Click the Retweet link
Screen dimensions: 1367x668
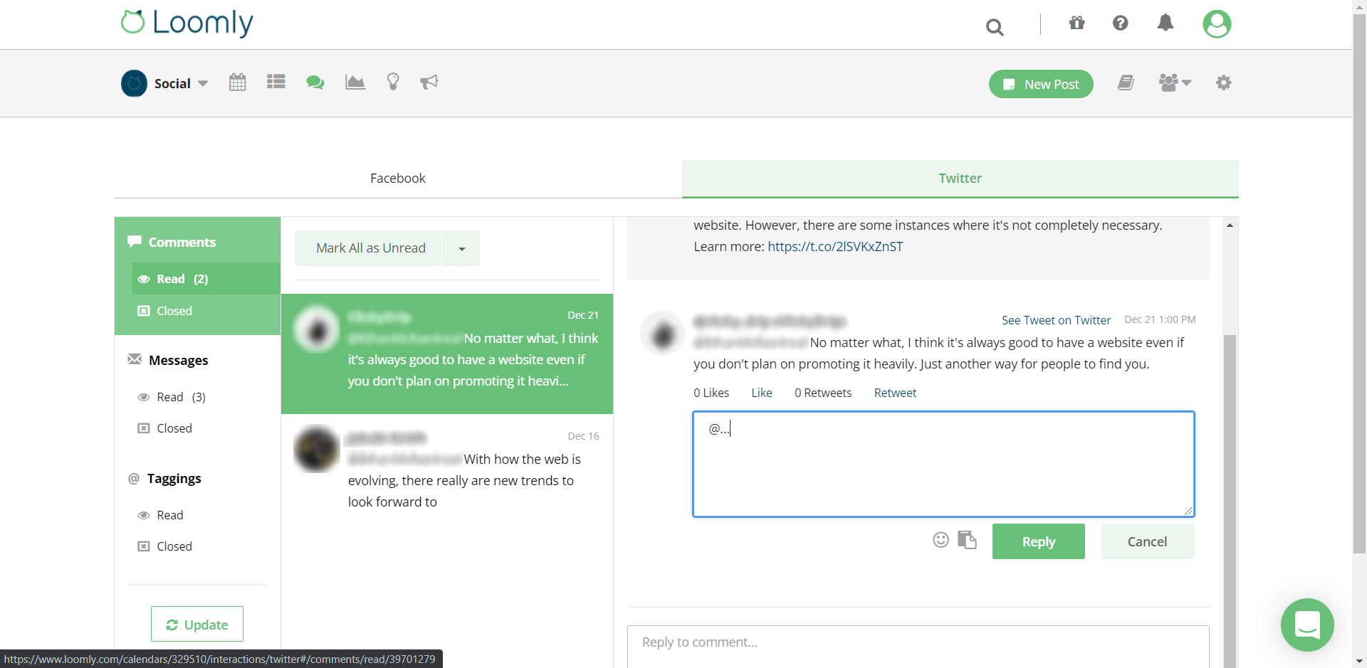tap(895, 393)
